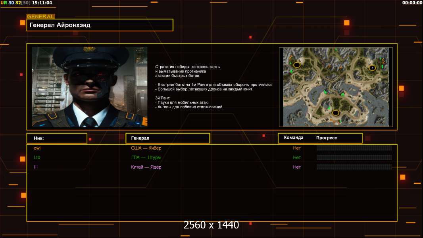
Task: Click team value "Нет" for Lto
Action: point(297,157)
